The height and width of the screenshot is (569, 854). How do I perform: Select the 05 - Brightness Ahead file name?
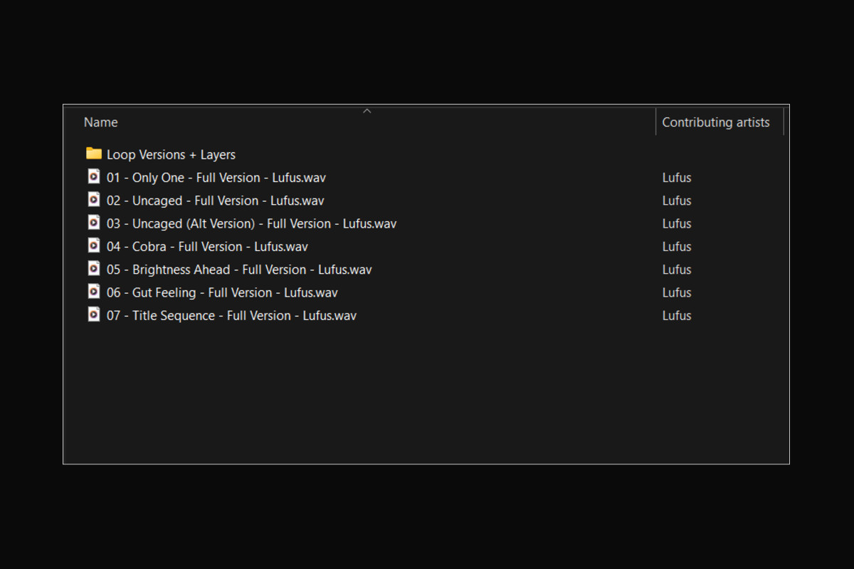click(x=239, y=270)
